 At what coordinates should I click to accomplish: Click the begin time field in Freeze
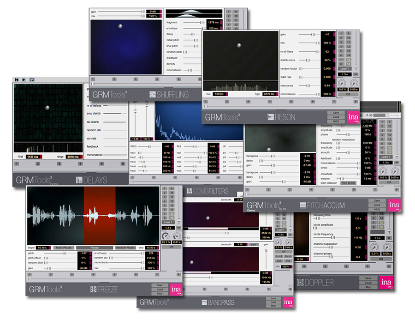pyautogui.click(x=42, y=248)
